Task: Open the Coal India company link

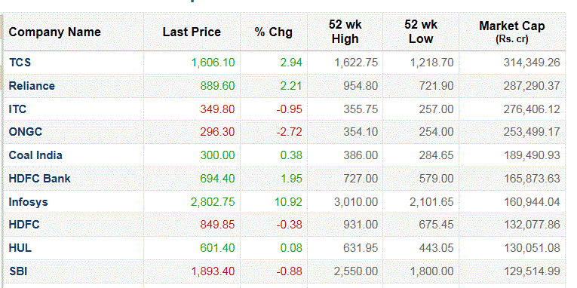Action: click(x=35, y=155)
